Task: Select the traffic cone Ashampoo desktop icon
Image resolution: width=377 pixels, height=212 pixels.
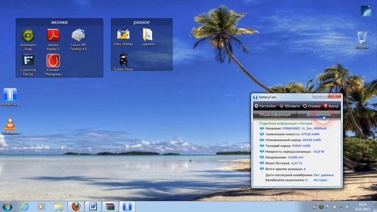Action: [x=10, y=126]
